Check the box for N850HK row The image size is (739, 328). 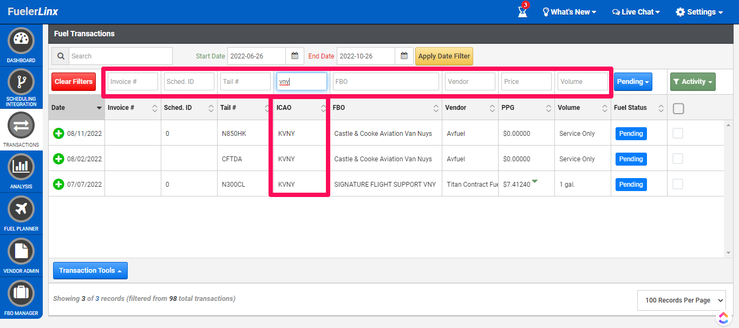pos(678,133)
